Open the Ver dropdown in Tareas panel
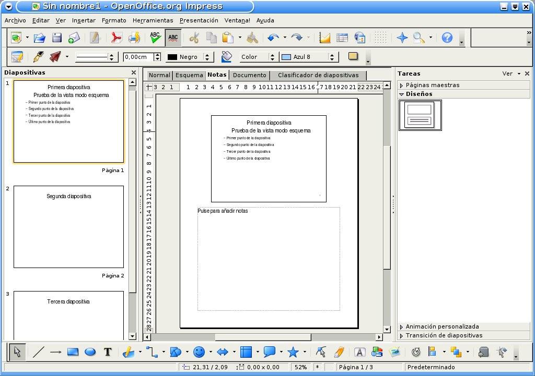Screen dimensions: 535x376 tap(511, 74)
